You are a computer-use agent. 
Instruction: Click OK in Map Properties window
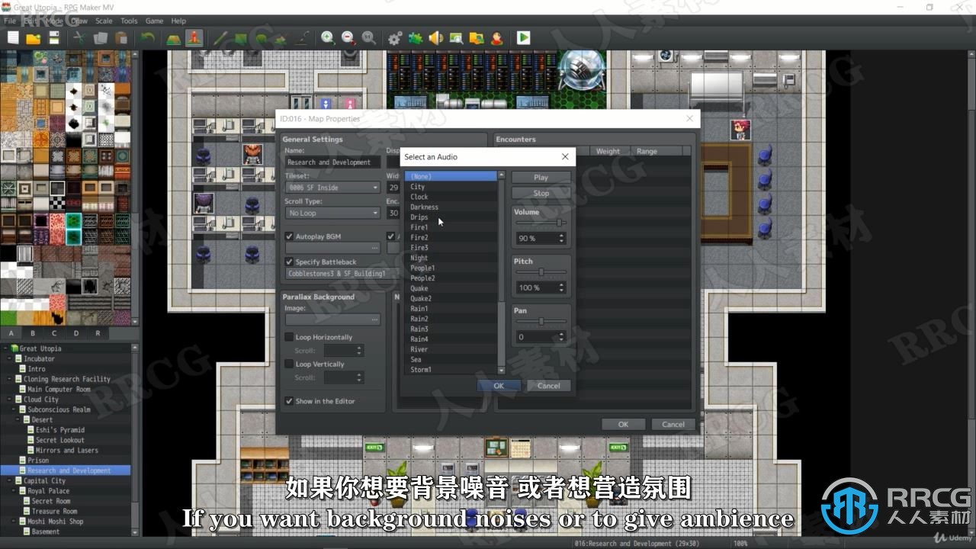click(623, 425)
